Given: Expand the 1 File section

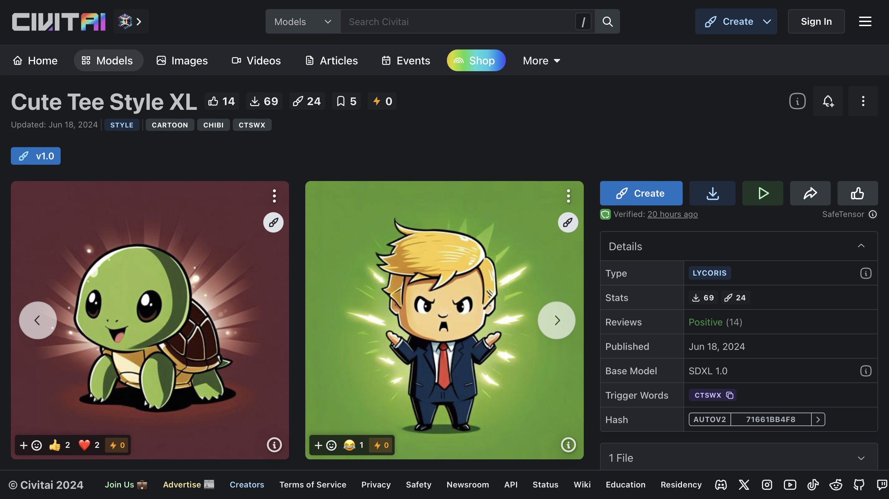Looking at the screenshot, I should pyautogui.click(x=861, y=458).
